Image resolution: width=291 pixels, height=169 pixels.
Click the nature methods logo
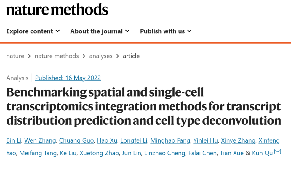point(57,10)
